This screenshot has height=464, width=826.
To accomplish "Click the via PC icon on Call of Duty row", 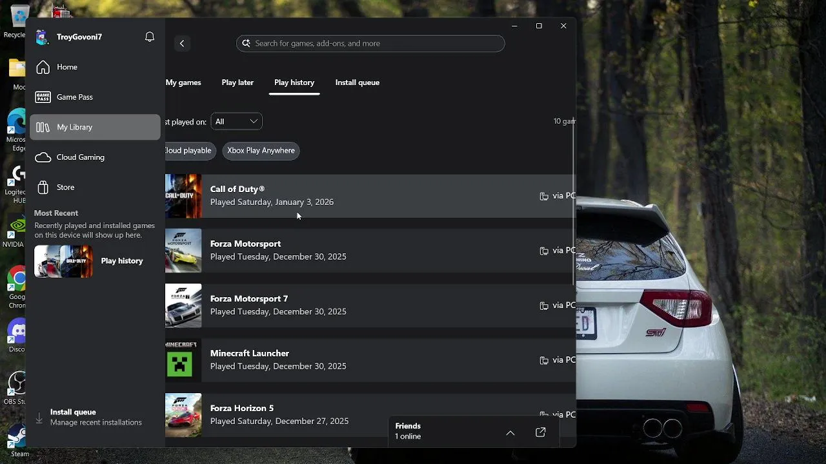I will [x=544, y=196].
